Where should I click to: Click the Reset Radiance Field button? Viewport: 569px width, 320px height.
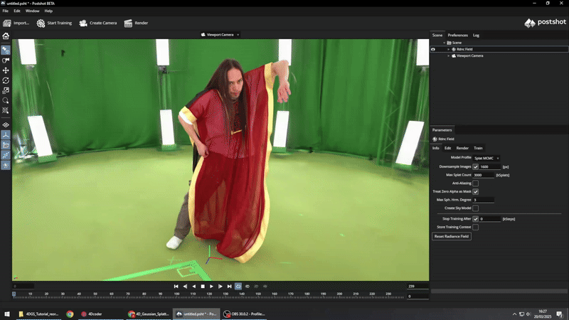452,236
